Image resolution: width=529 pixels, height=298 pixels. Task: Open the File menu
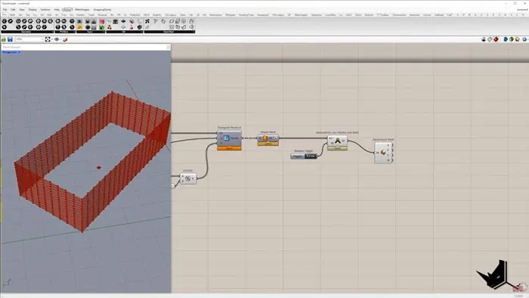click(5, 9)
